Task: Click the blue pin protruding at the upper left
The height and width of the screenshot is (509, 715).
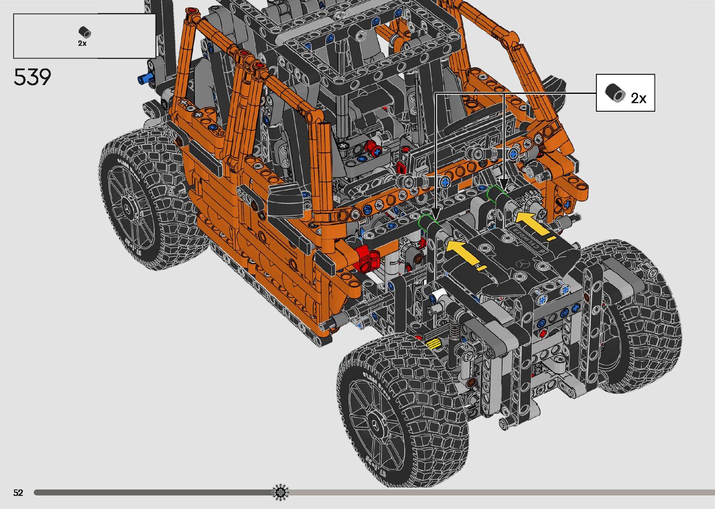Action: (x=146, y=79)
